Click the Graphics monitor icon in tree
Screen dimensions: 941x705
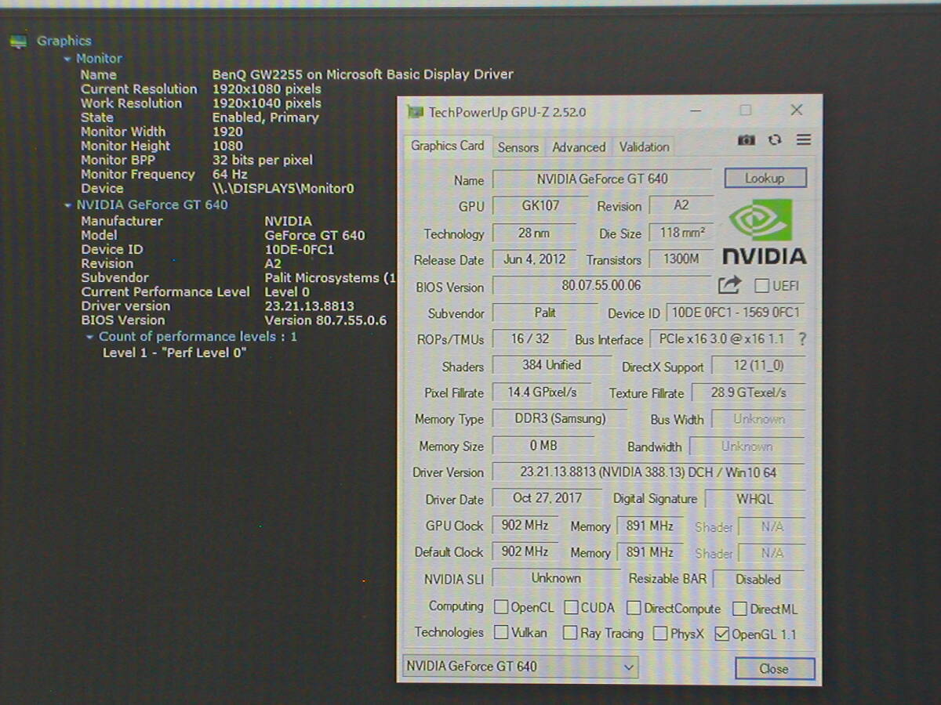[18, 42]
